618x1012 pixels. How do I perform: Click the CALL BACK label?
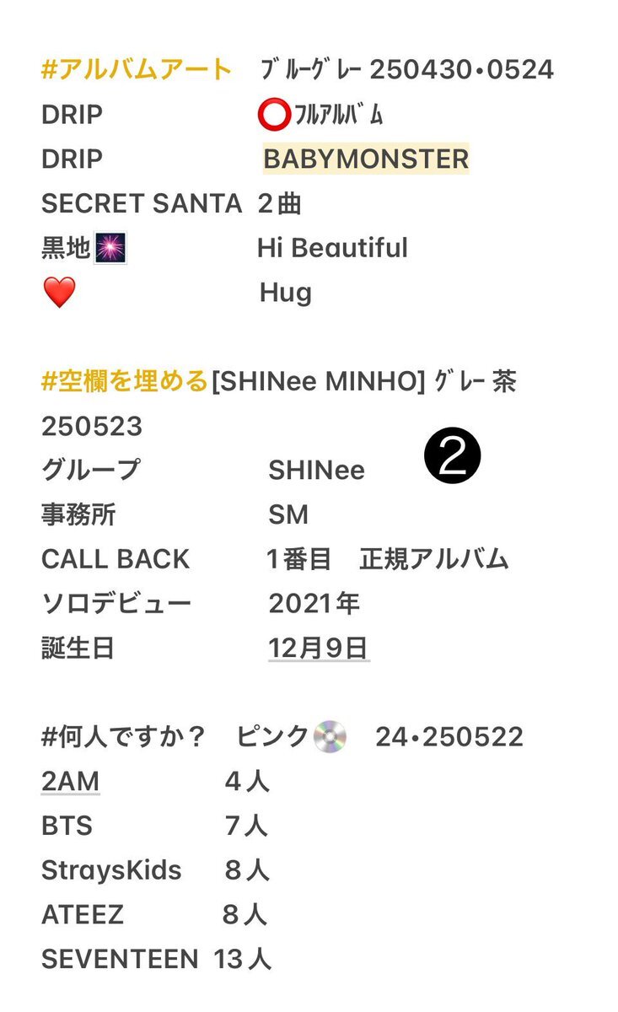point(116,559)
